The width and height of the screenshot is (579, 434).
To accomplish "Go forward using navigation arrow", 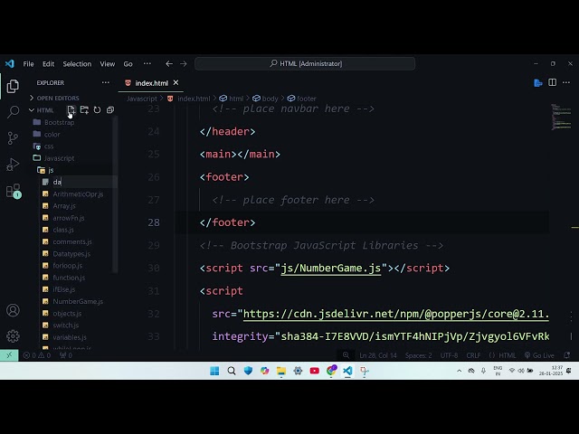I will click(184, 64).
